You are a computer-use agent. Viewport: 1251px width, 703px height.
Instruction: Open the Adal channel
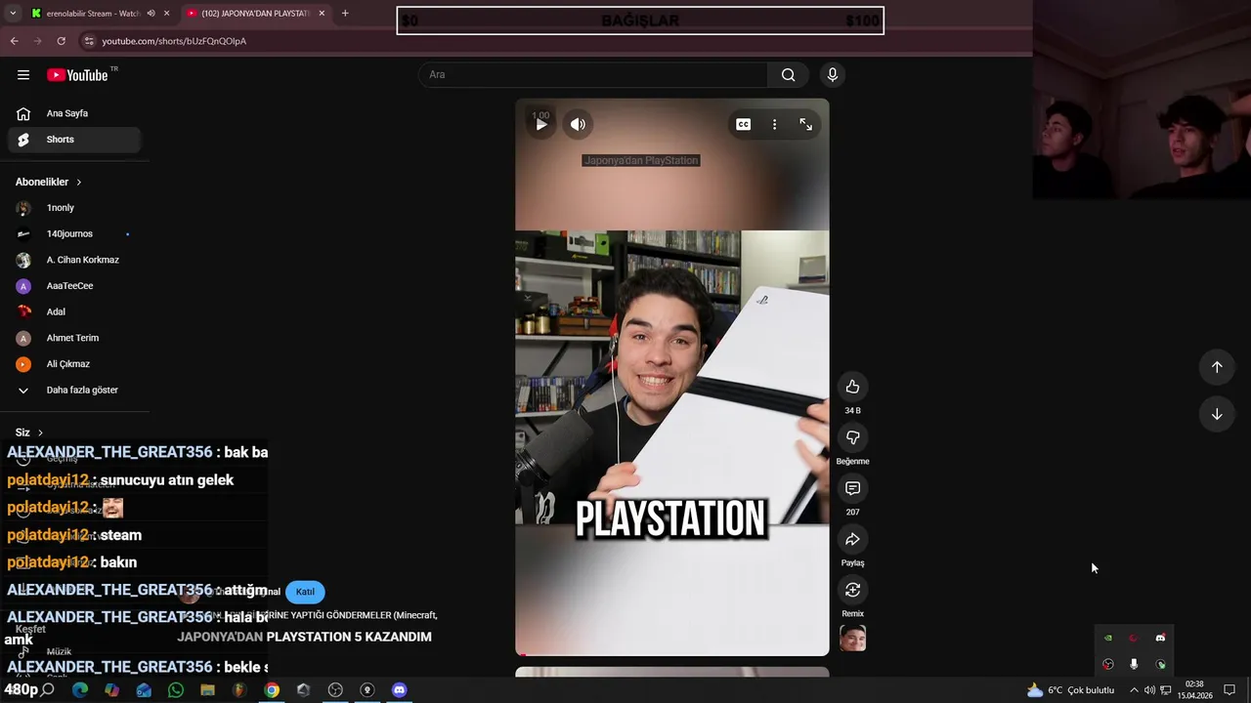(x=73, y=312)
